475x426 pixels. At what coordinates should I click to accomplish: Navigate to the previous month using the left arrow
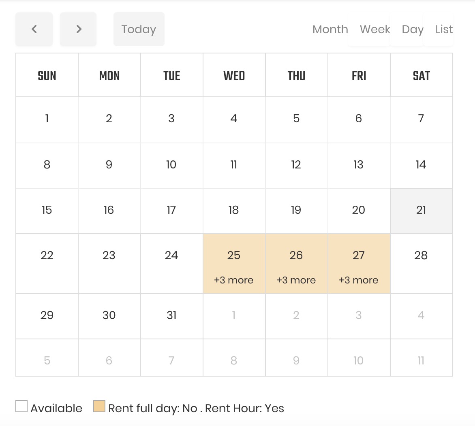(34, 29)
